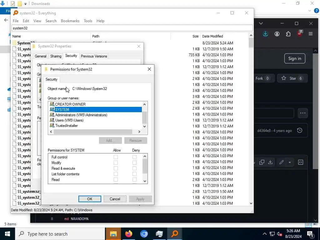This screenshot has width=320, height=240.
Task: Tick Deny checkbox for Read & execute
Action: pos(134,168)
